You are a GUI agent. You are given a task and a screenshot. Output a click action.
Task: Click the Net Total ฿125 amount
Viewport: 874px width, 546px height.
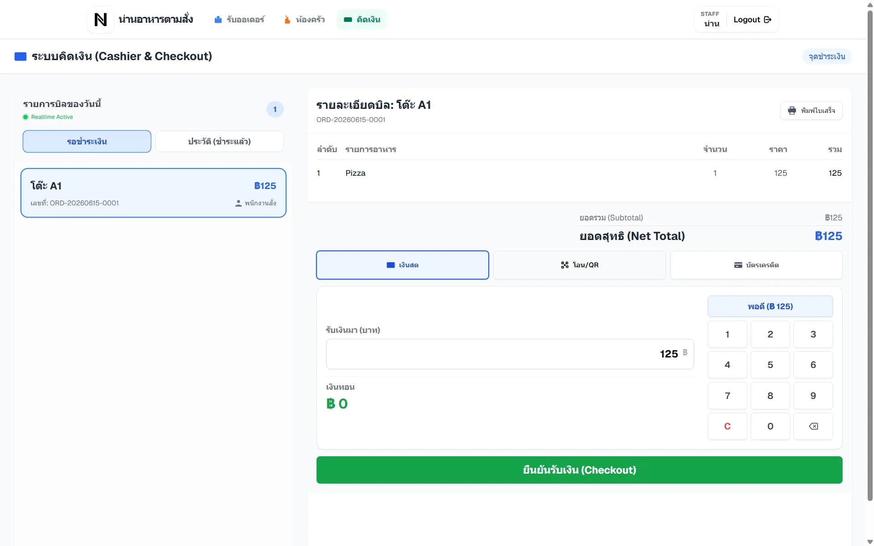click(x=828, y=236)
